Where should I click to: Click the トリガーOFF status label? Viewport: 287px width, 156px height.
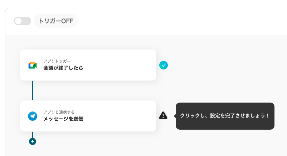pyautogui.click(x=56, y=21)
